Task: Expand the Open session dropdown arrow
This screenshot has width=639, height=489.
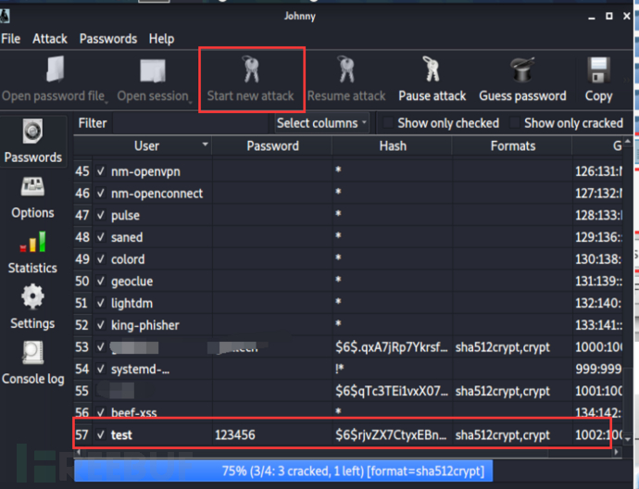Action: [191, 102]
